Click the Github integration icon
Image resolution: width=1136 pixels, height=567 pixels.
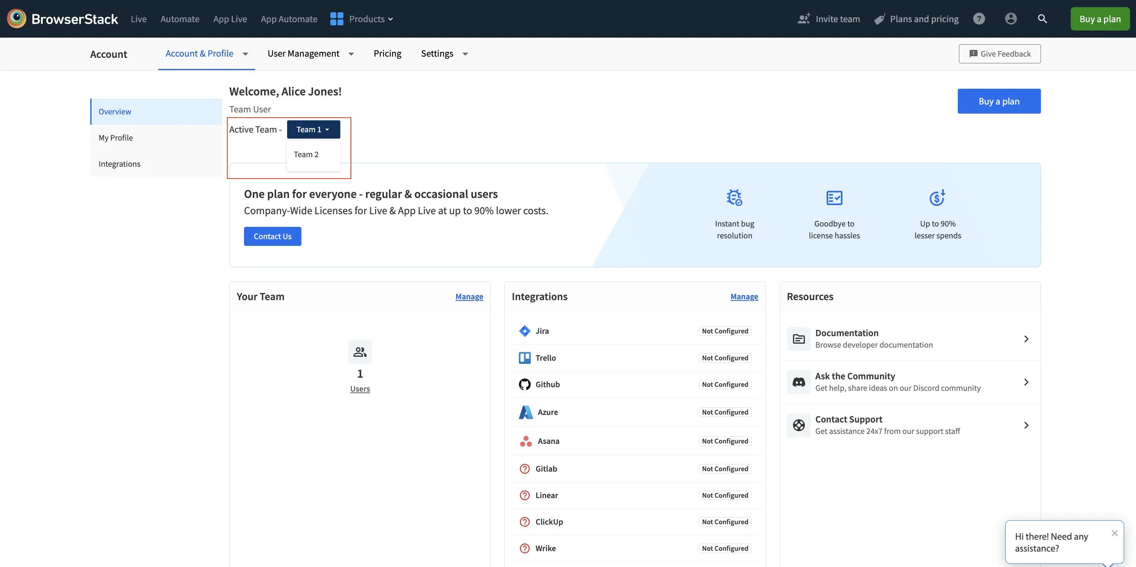click(524, 384)
